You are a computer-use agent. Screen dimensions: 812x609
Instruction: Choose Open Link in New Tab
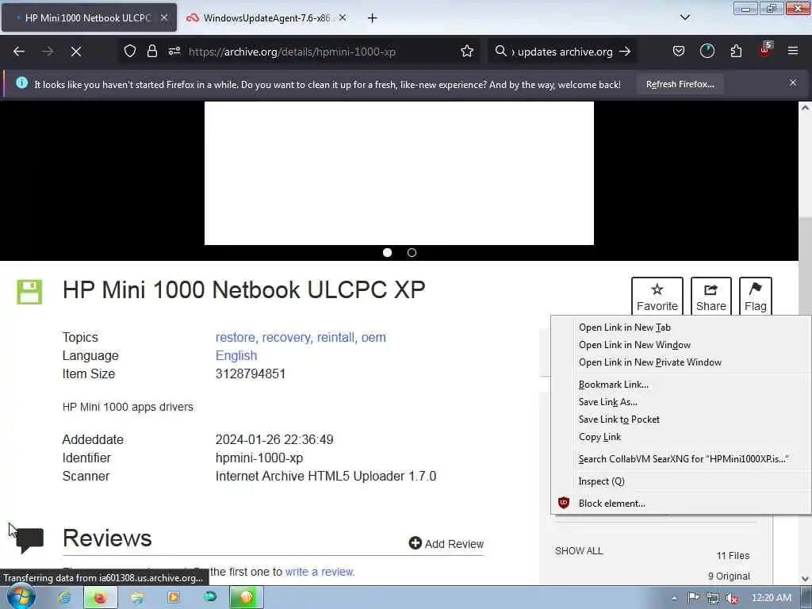pyautogui.click(x=681, y=327)
